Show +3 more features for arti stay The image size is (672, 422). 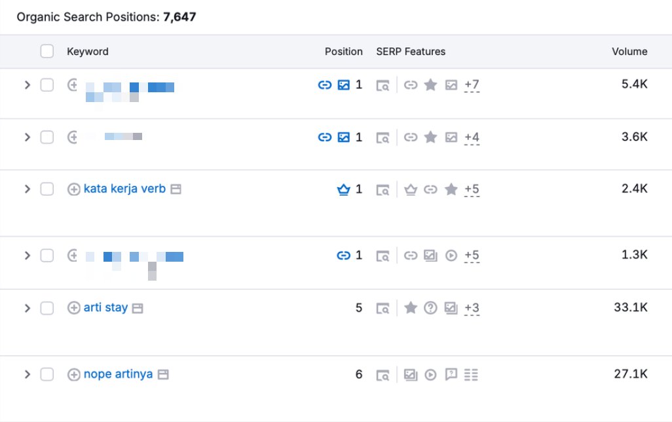click(x=472, y=308)
